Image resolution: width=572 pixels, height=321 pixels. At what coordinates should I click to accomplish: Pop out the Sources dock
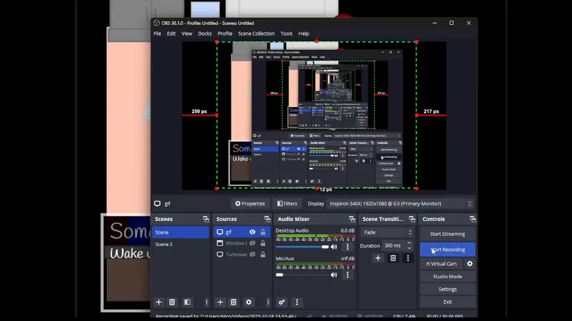tap(268, 219)
